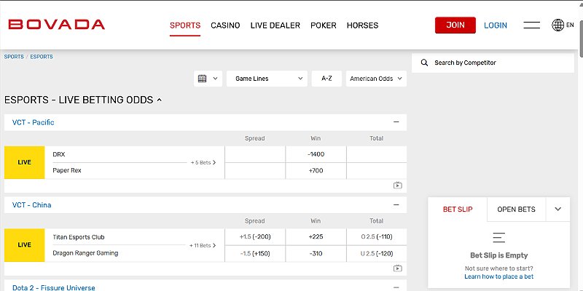Click the globe language icon
Viewport: 583px width, 291px height.
coord(558,25)
